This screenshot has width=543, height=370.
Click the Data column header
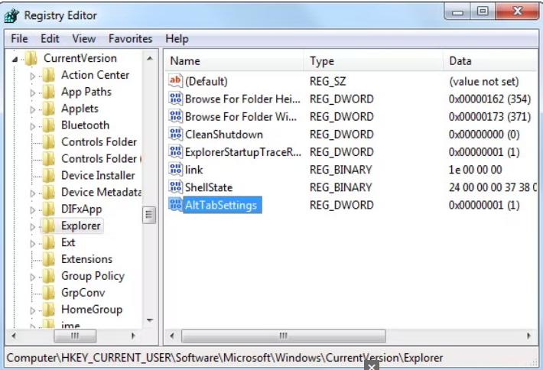point(490,61)
